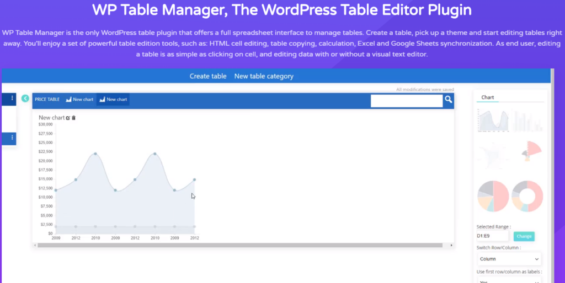565x283 pixels.
Task: Delete chart using the trash icon
Action: click(74, 118)
